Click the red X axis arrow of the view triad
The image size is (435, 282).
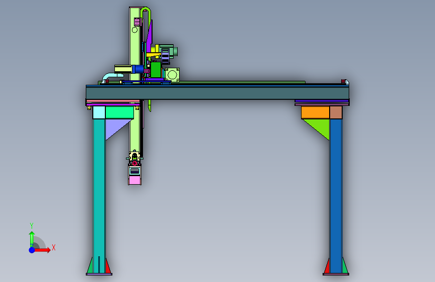coord(42,250)
